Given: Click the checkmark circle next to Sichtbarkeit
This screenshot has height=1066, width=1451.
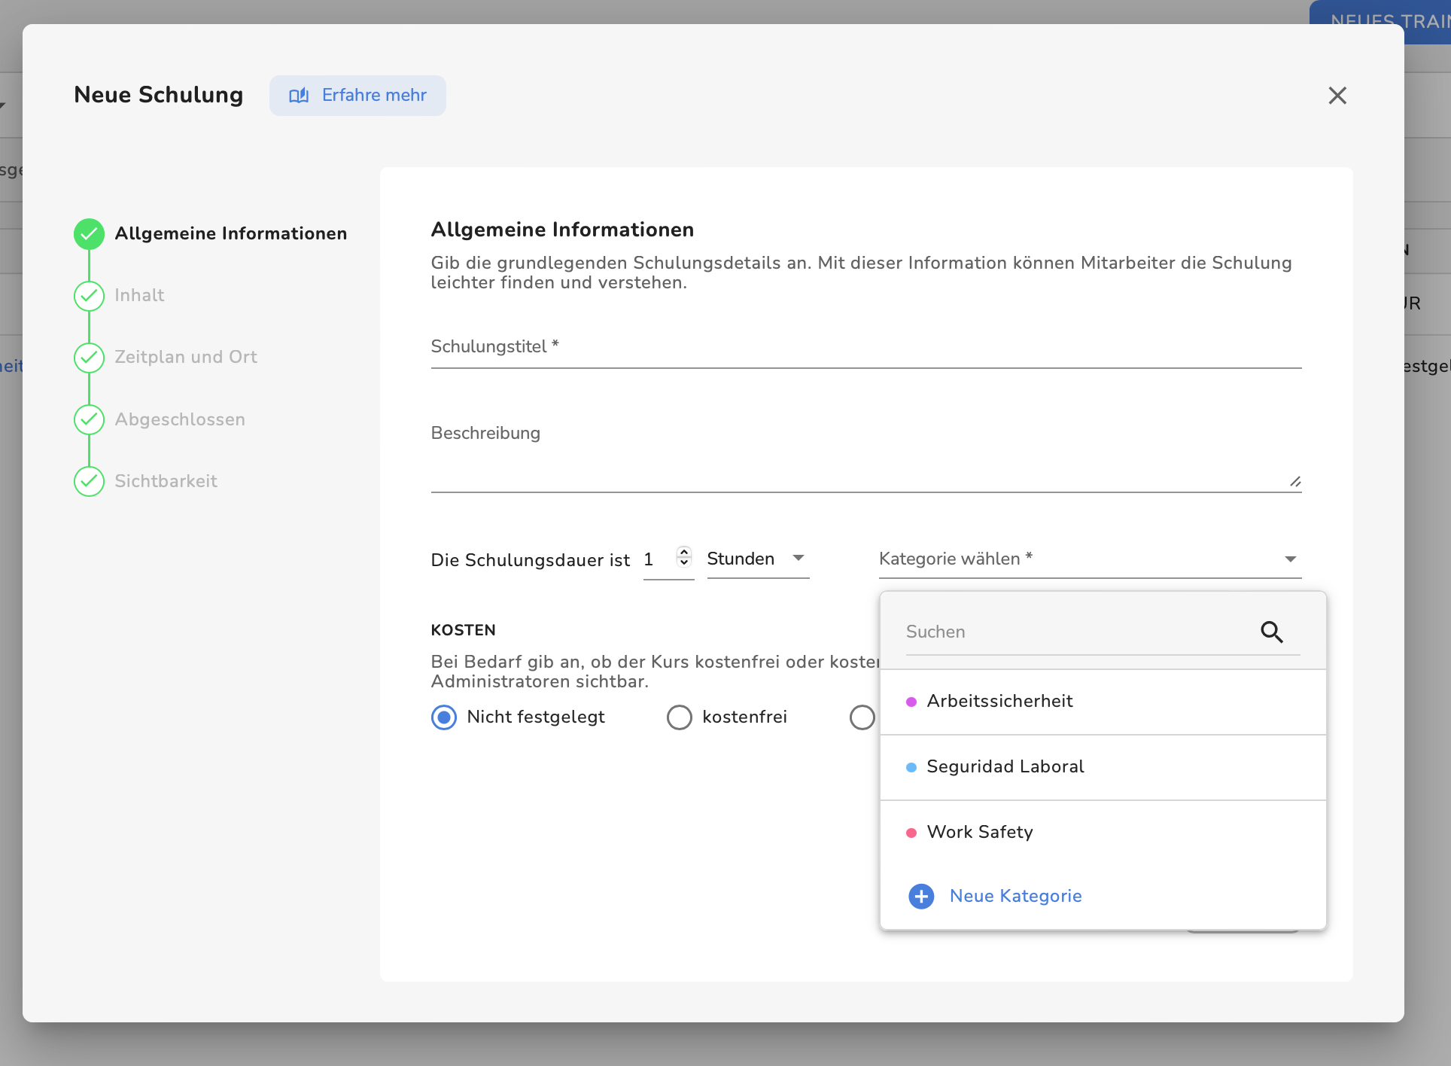Looking at the screenshot, I should [89, 482].
